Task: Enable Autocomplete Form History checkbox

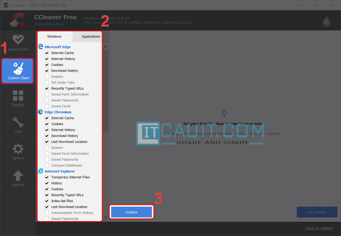Action: click(47, 213)
